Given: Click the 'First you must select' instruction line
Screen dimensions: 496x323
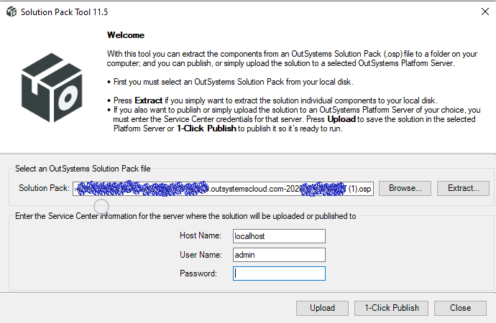Looking at the screenshot, I should 234,82.
